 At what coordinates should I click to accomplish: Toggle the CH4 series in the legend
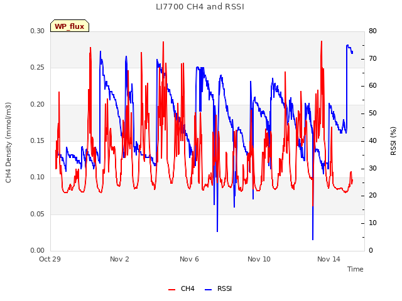(x=182, y=288)
